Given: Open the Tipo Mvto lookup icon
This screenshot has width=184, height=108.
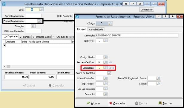Looking at the screenshot, I should click(106, 41).
